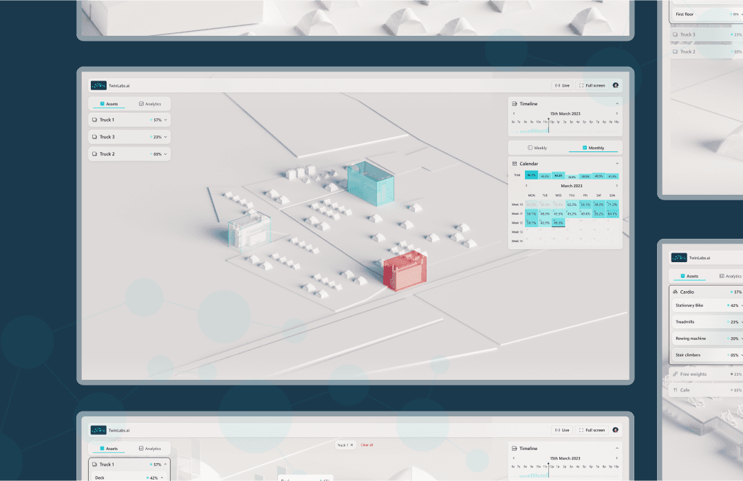The height and width of the screenshot is (481, 743).
Task: Click the Timeline panel icon in the site map window
Action: click(x=515, y=103)
